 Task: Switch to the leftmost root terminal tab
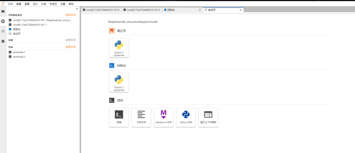[x=101, y=10]
